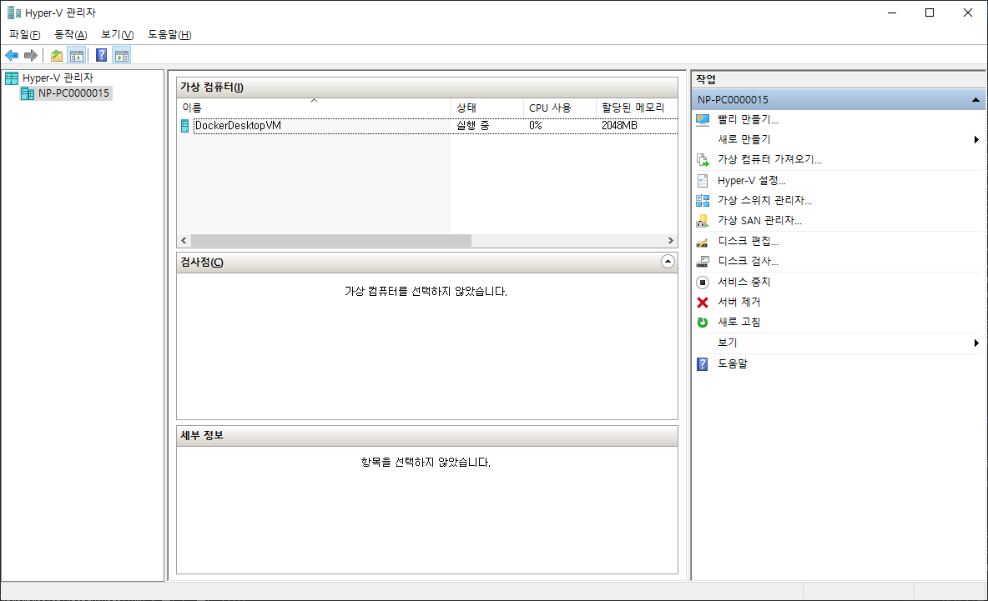988x601 pixels.
Task: Toggle the action pane toolbar icon
Action: [122, 55]
